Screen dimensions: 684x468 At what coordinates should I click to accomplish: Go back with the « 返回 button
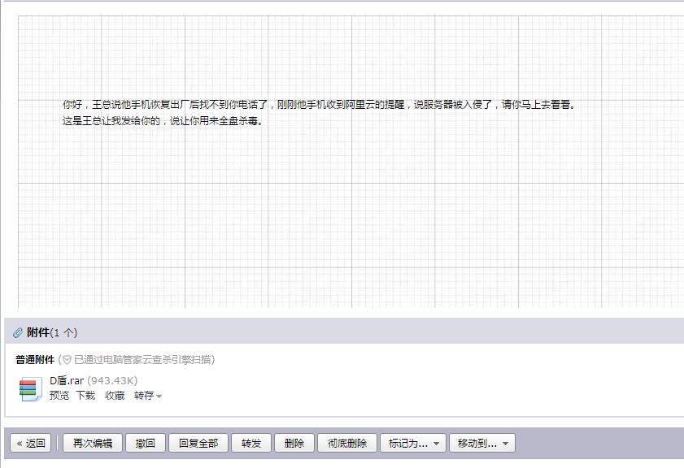click(31, 443)
